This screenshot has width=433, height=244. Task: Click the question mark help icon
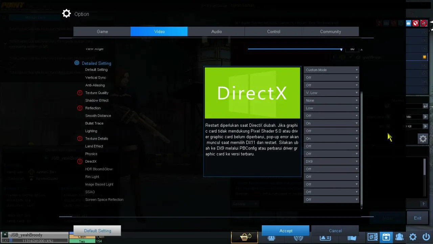pyautogui.click(x=423, y=204)
